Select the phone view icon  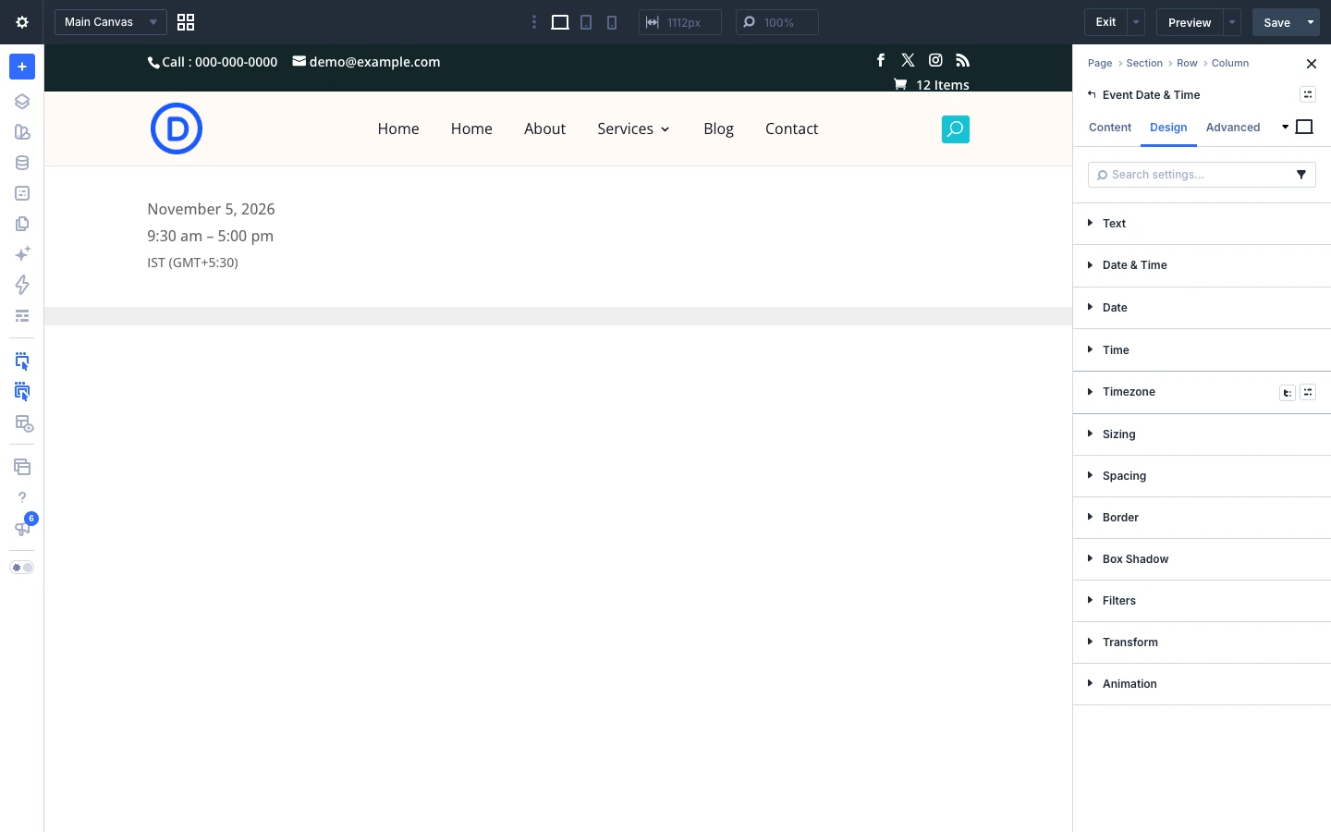coord(612,22)
